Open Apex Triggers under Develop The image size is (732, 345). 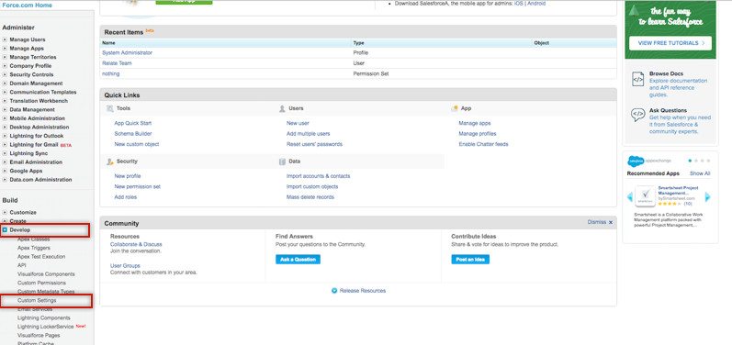pos(34,248)
